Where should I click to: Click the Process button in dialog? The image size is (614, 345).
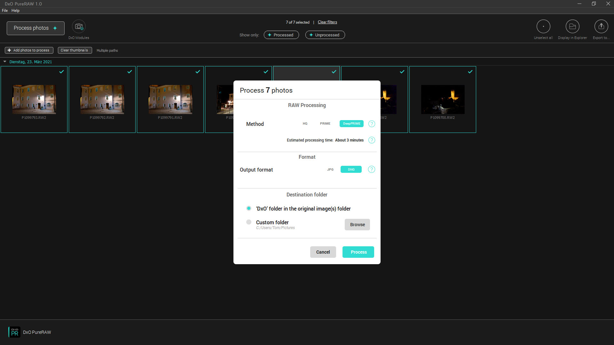358,252
